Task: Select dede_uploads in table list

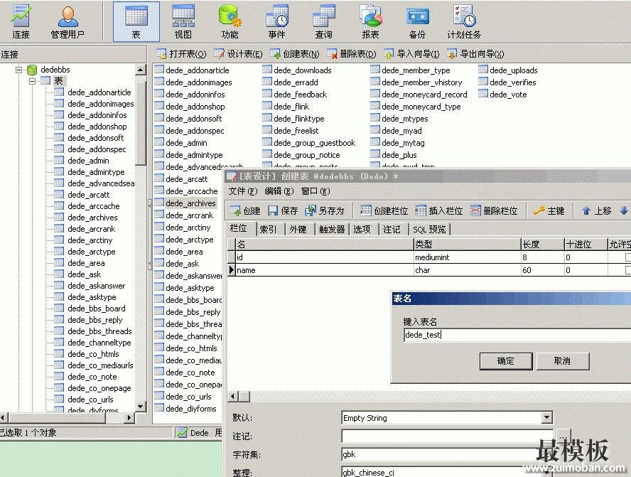Action: pos(514,70)
